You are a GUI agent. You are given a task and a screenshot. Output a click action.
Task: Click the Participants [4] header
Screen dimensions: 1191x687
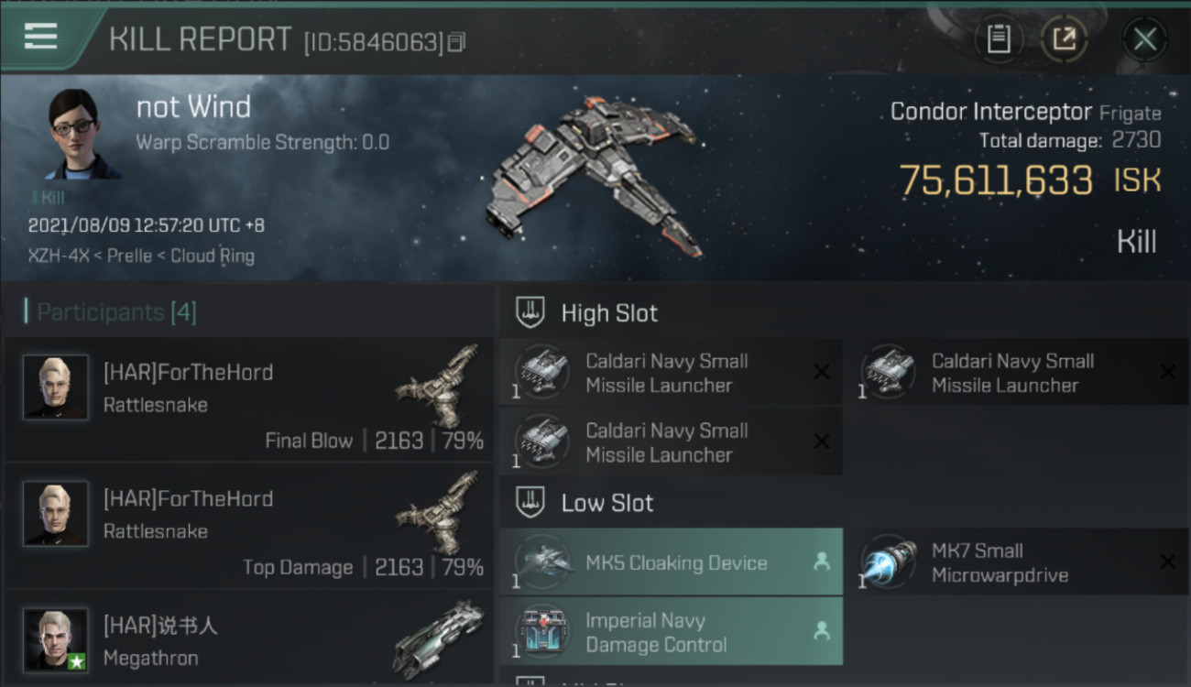coord(116,312)
